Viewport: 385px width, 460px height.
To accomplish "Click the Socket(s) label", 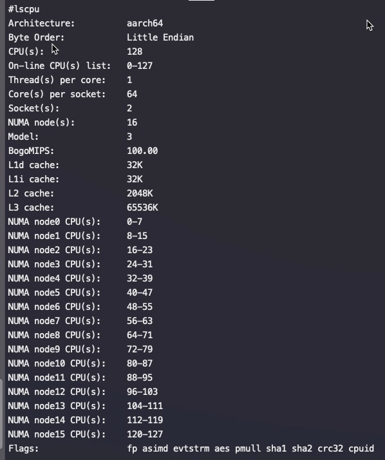I will click(x=33, y=108).
